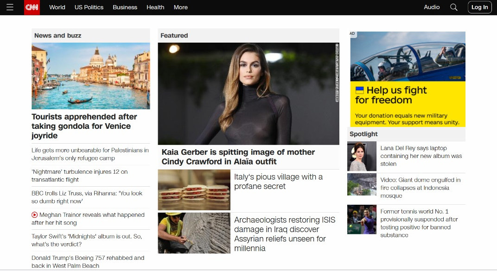Viewport: 497px width, 271px height.
Task: Read Taylor Swift 'Midnights' verdict article
Action: coord(87,240)
